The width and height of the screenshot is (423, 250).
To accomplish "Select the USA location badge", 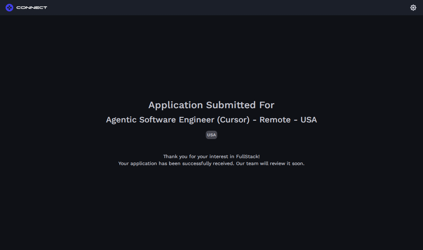I will (x=211, y=135).
